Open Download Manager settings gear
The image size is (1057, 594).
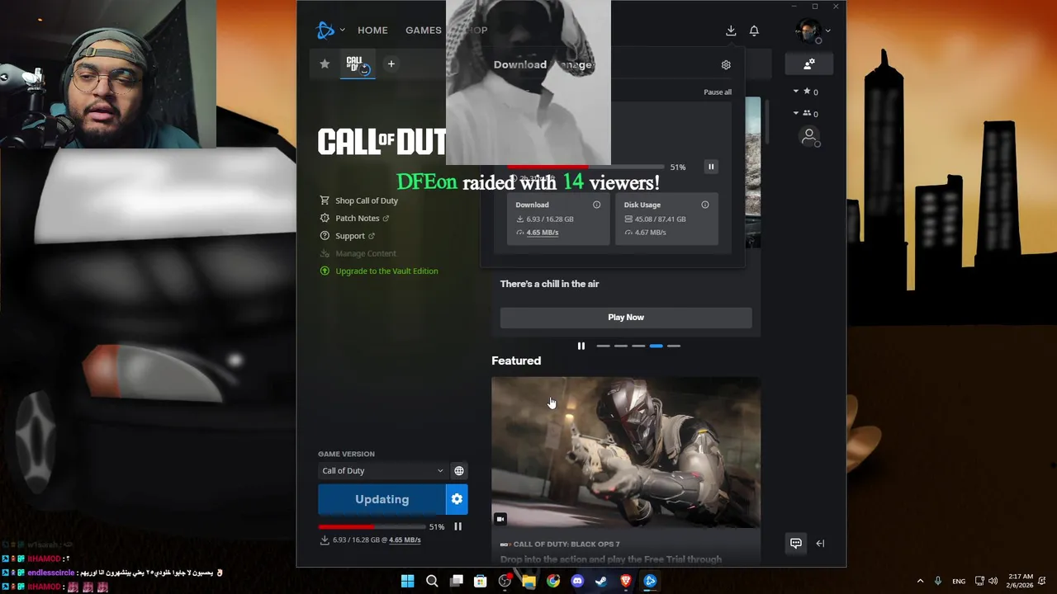726,64
